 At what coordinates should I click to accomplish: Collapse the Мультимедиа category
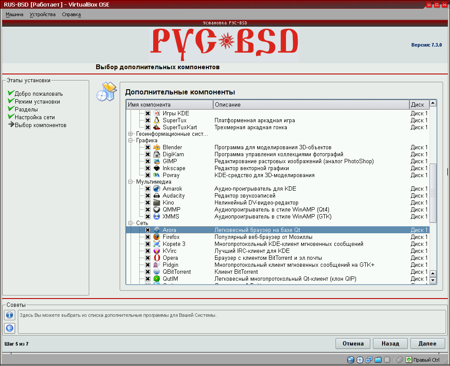coord(130,182)
